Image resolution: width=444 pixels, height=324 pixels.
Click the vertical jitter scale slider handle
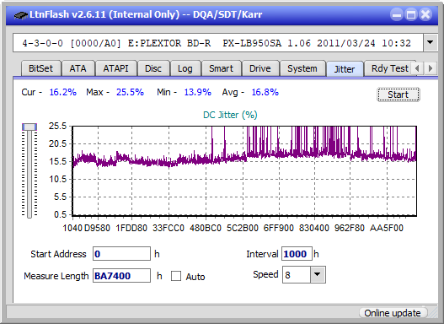coord(29,127)
